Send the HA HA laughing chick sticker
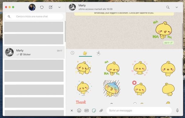The image size is (185, 118). point(112,68)
